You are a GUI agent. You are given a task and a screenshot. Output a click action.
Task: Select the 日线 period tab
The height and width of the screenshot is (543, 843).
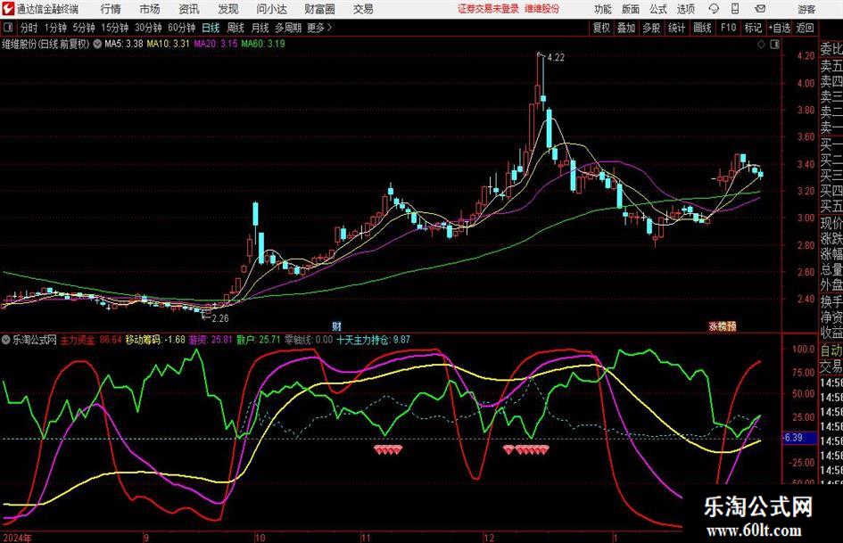(211, 28)
